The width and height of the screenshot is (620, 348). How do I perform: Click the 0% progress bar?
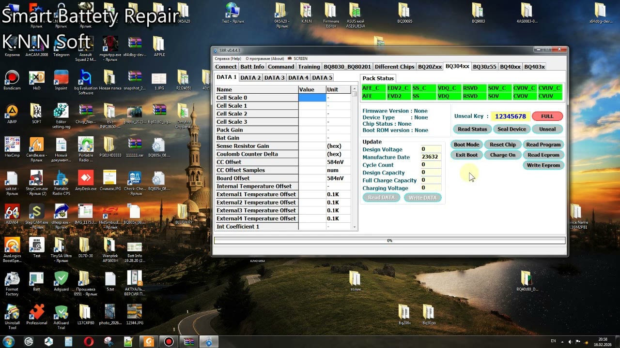[389, 241]
